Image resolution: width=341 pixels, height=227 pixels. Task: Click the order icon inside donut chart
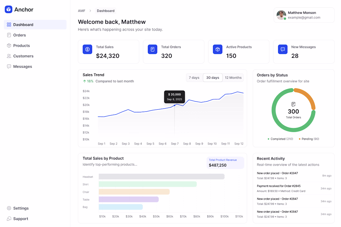coord(293,104)
